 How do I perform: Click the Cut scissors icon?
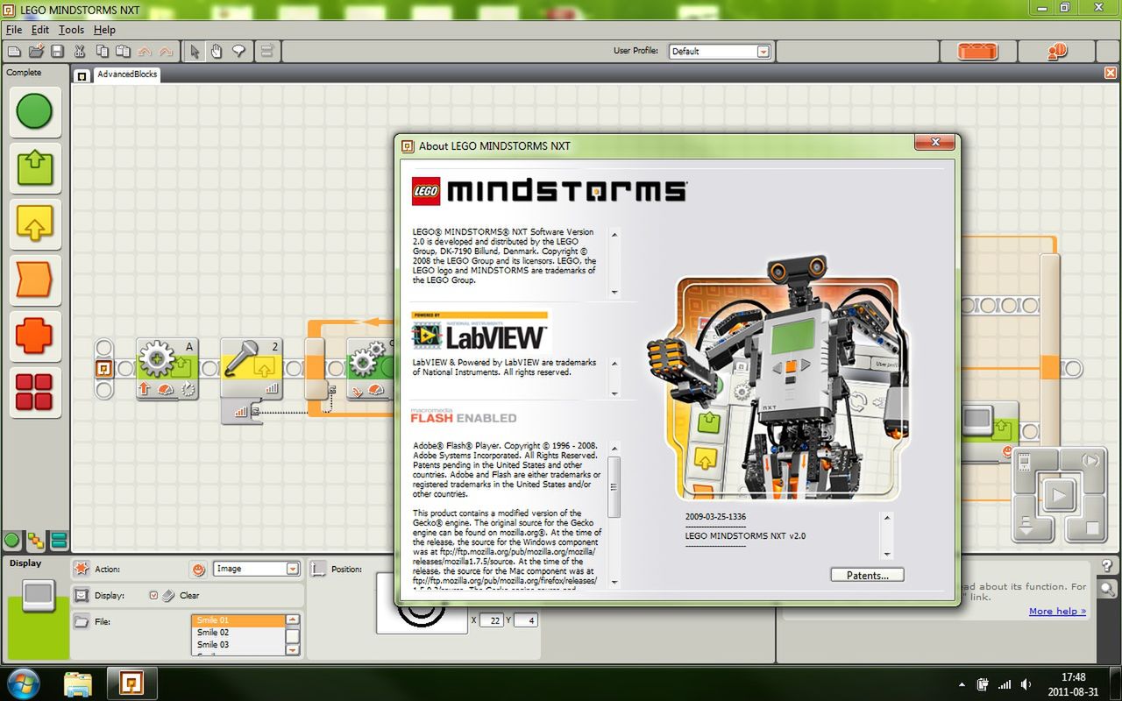coord(80,52)
